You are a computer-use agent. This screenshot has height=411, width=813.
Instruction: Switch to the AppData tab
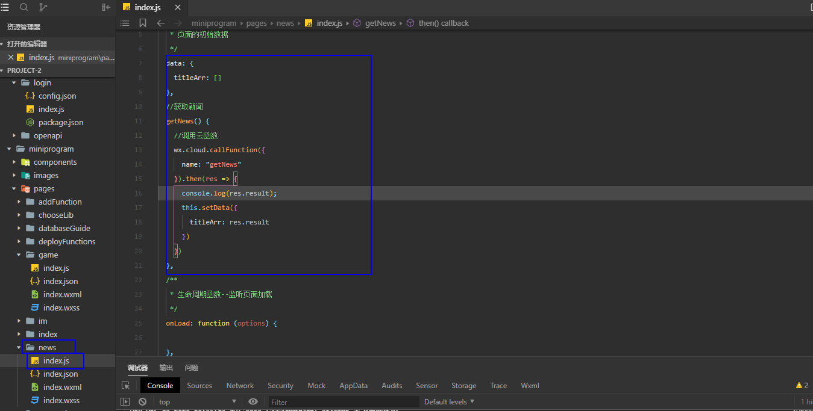pos(353,386)
